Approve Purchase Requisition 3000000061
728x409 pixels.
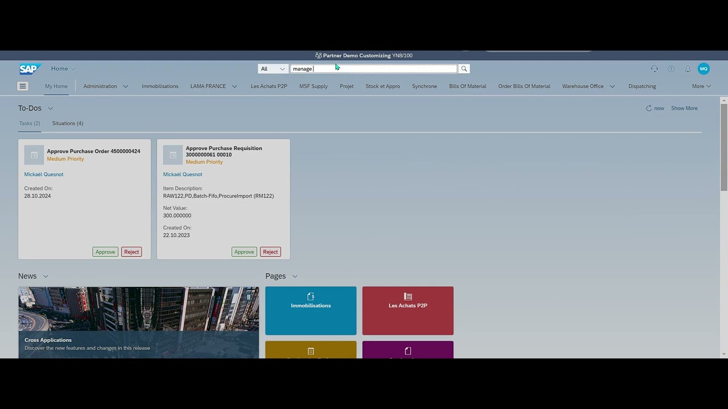(244, 252)
